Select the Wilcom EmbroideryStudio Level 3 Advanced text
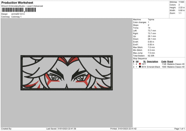 [x=22, y=6]
